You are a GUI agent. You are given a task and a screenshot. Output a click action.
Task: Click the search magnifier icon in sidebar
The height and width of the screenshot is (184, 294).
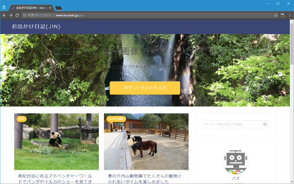pos(265,124)
